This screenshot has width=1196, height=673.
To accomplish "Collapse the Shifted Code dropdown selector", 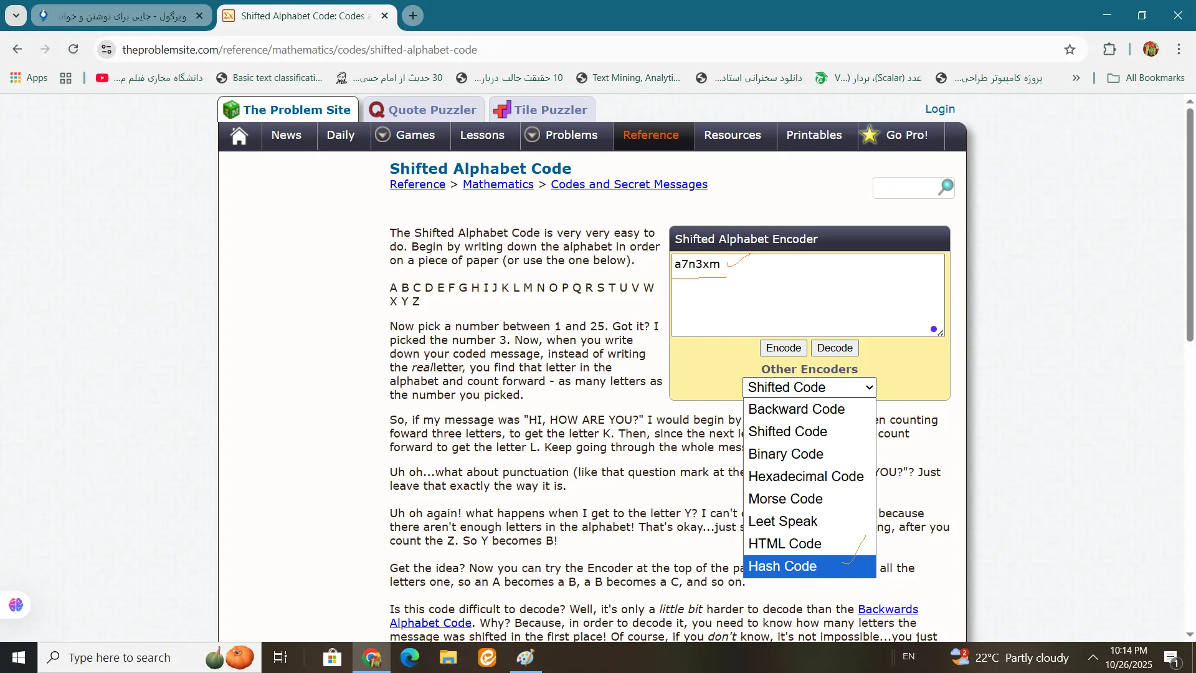I will (809, 388).
